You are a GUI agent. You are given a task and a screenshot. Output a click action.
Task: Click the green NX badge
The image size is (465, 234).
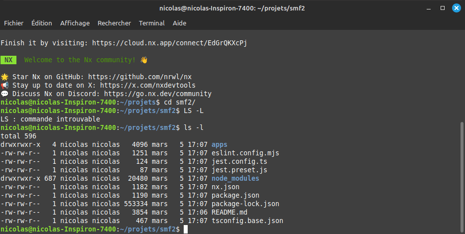point(8,60)
